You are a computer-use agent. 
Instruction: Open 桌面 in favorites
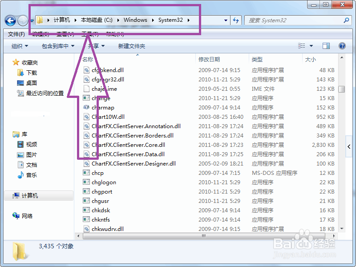(x=32, y=83)
